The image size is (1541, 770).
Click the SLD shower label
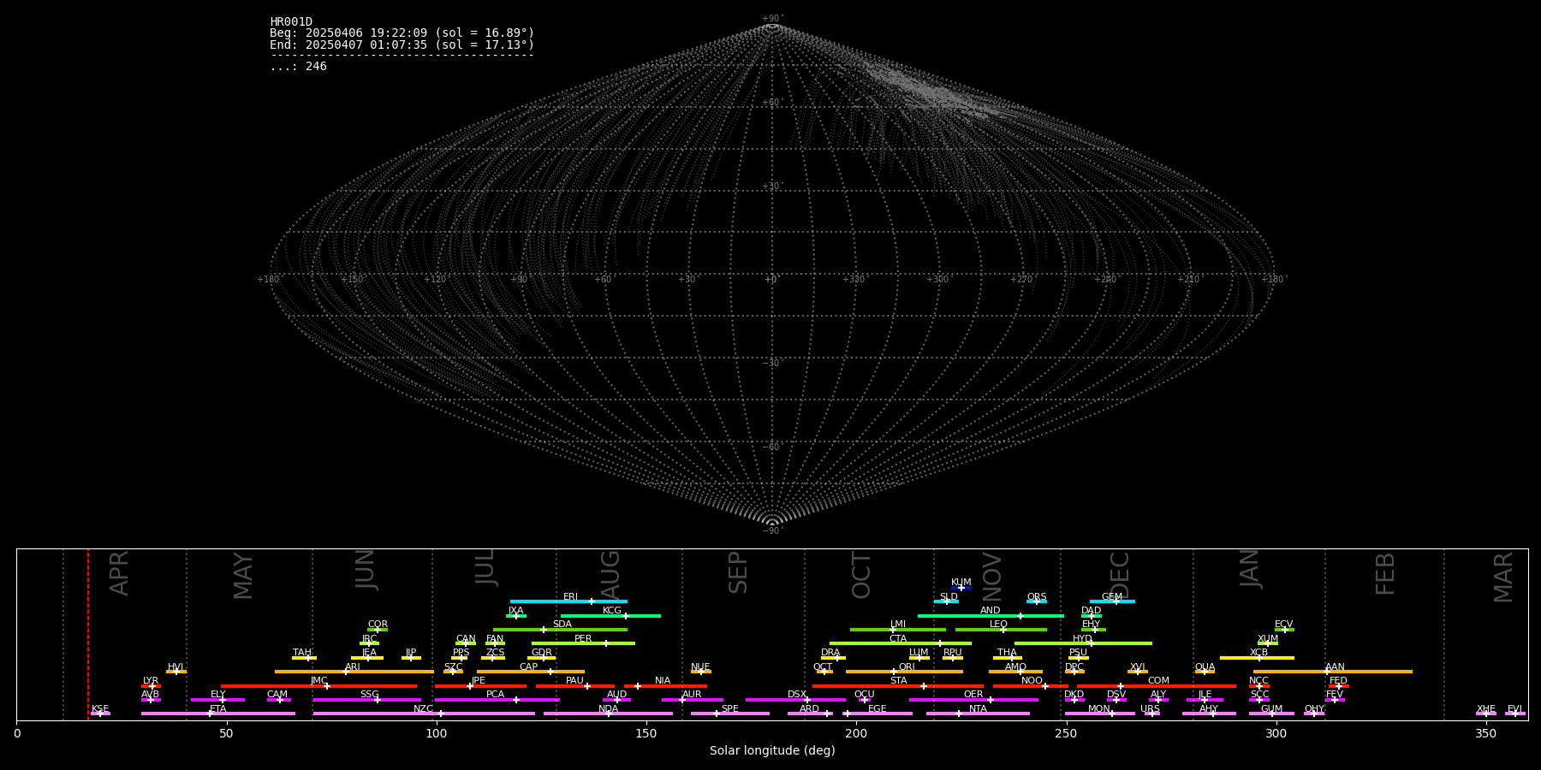[x=949, y=597]
